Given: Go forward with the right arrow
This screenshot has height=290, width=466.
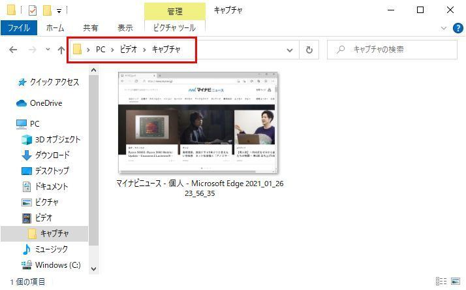Looking at the screenshot, I should (x=32, y=50).
